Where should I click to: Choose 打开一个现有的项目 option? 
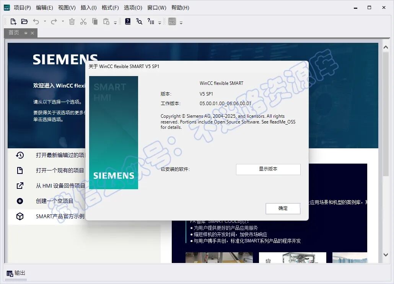coord(60,170)
